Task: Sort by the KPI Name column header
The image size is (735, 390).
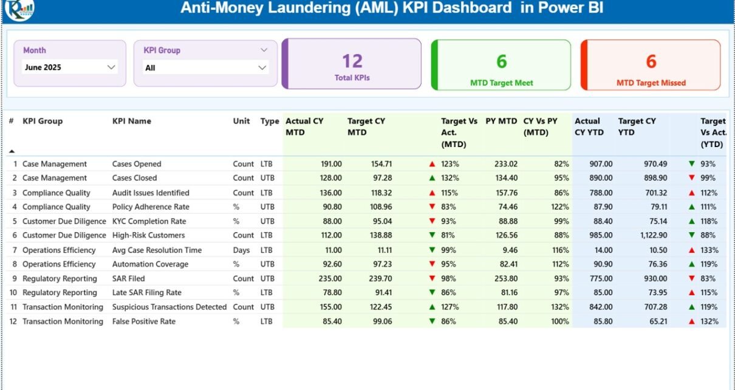Action: click(x=132, y=121)
